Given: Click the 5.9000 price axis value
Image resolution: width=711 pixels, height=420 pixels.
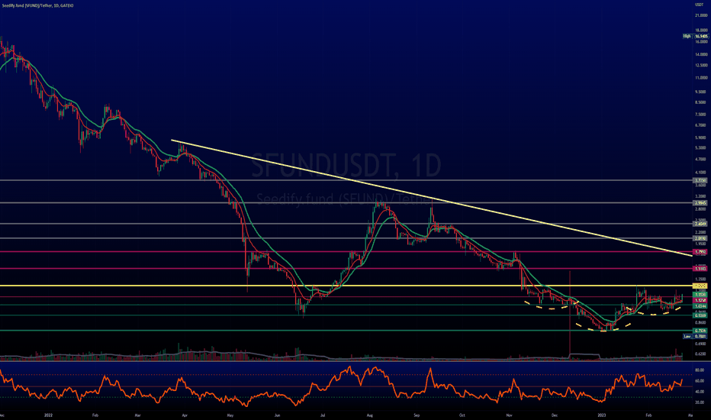Looking at the screenshot, I should (x=700, y=137).
